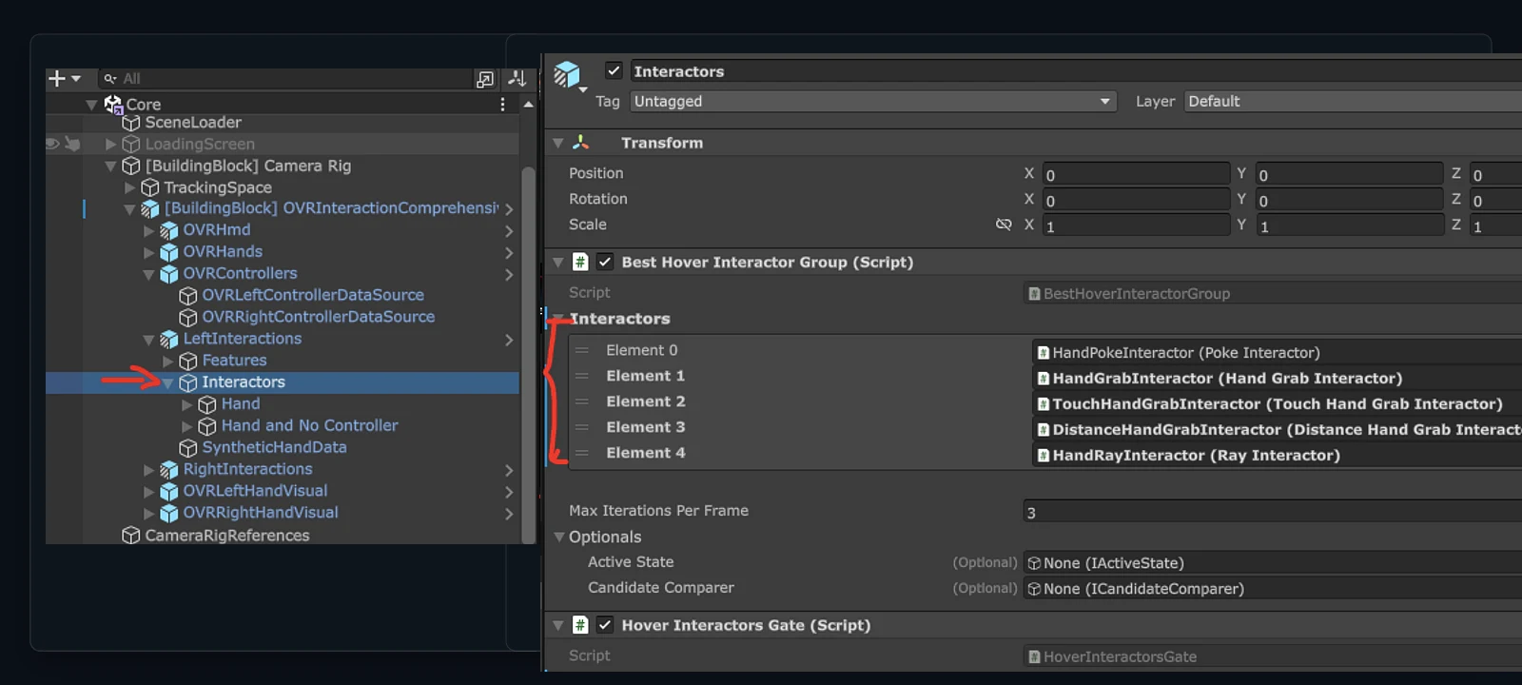
Task: Collapse the Hover Interactors Gate component
Action: [558, 626]
